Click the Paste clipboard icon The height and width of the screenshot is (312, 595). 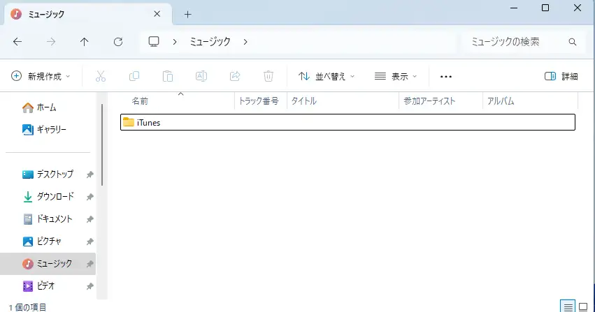coord(168,76)
